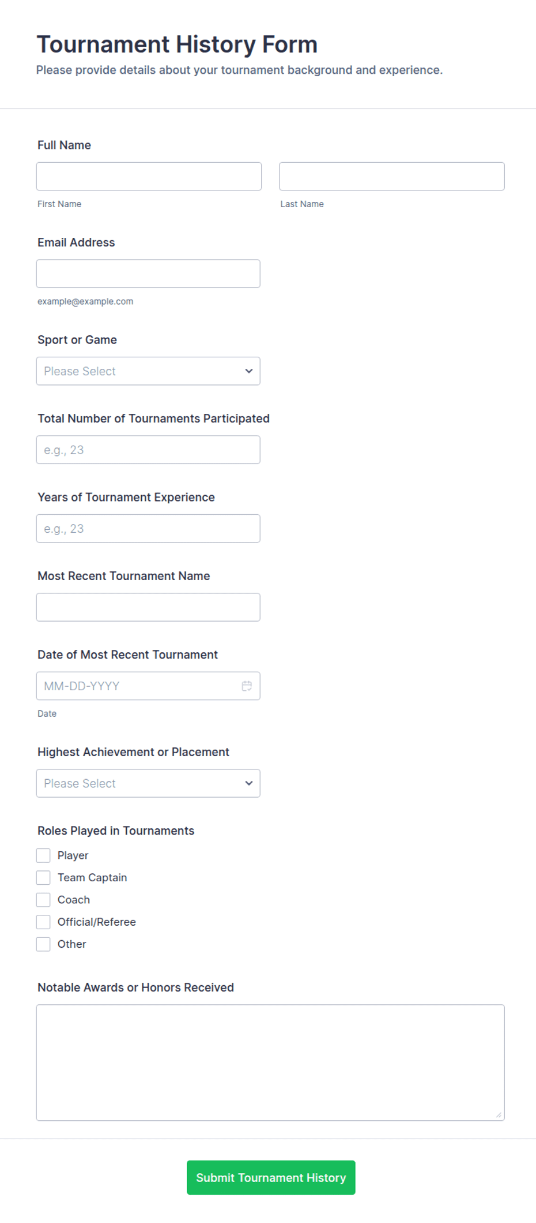
Task: Tick the Team Captain checkbox
Action: [x=43, y=877]
